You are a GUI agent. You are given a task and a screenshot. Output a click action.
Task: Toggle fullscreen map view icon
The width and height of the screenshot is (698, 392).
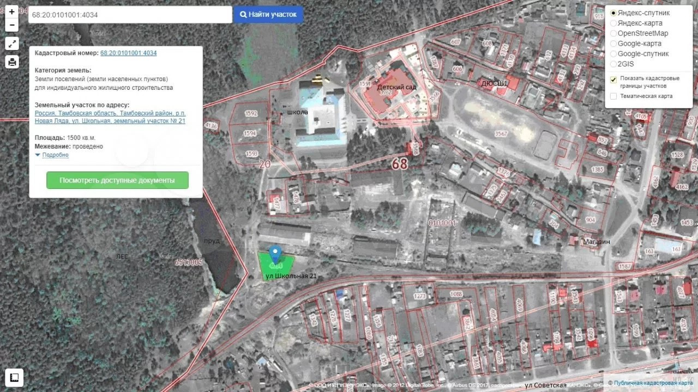click(x=12, y=44)
